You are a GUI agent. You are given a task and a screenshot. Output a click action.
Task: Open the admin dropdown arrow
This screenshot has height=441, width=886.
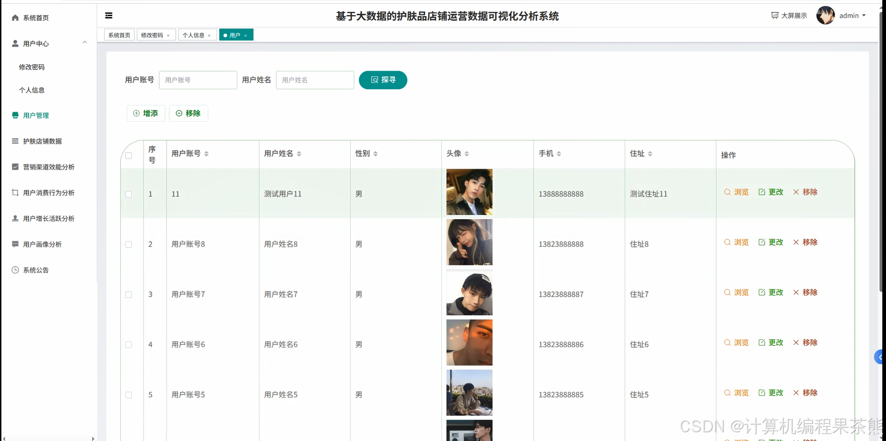[864, 16]
